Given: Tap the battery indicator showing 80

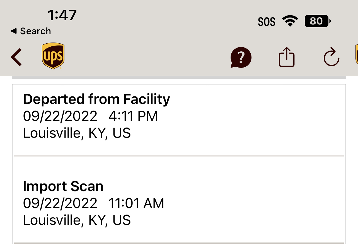Looking at the screenshot, I should pos(318,21).
